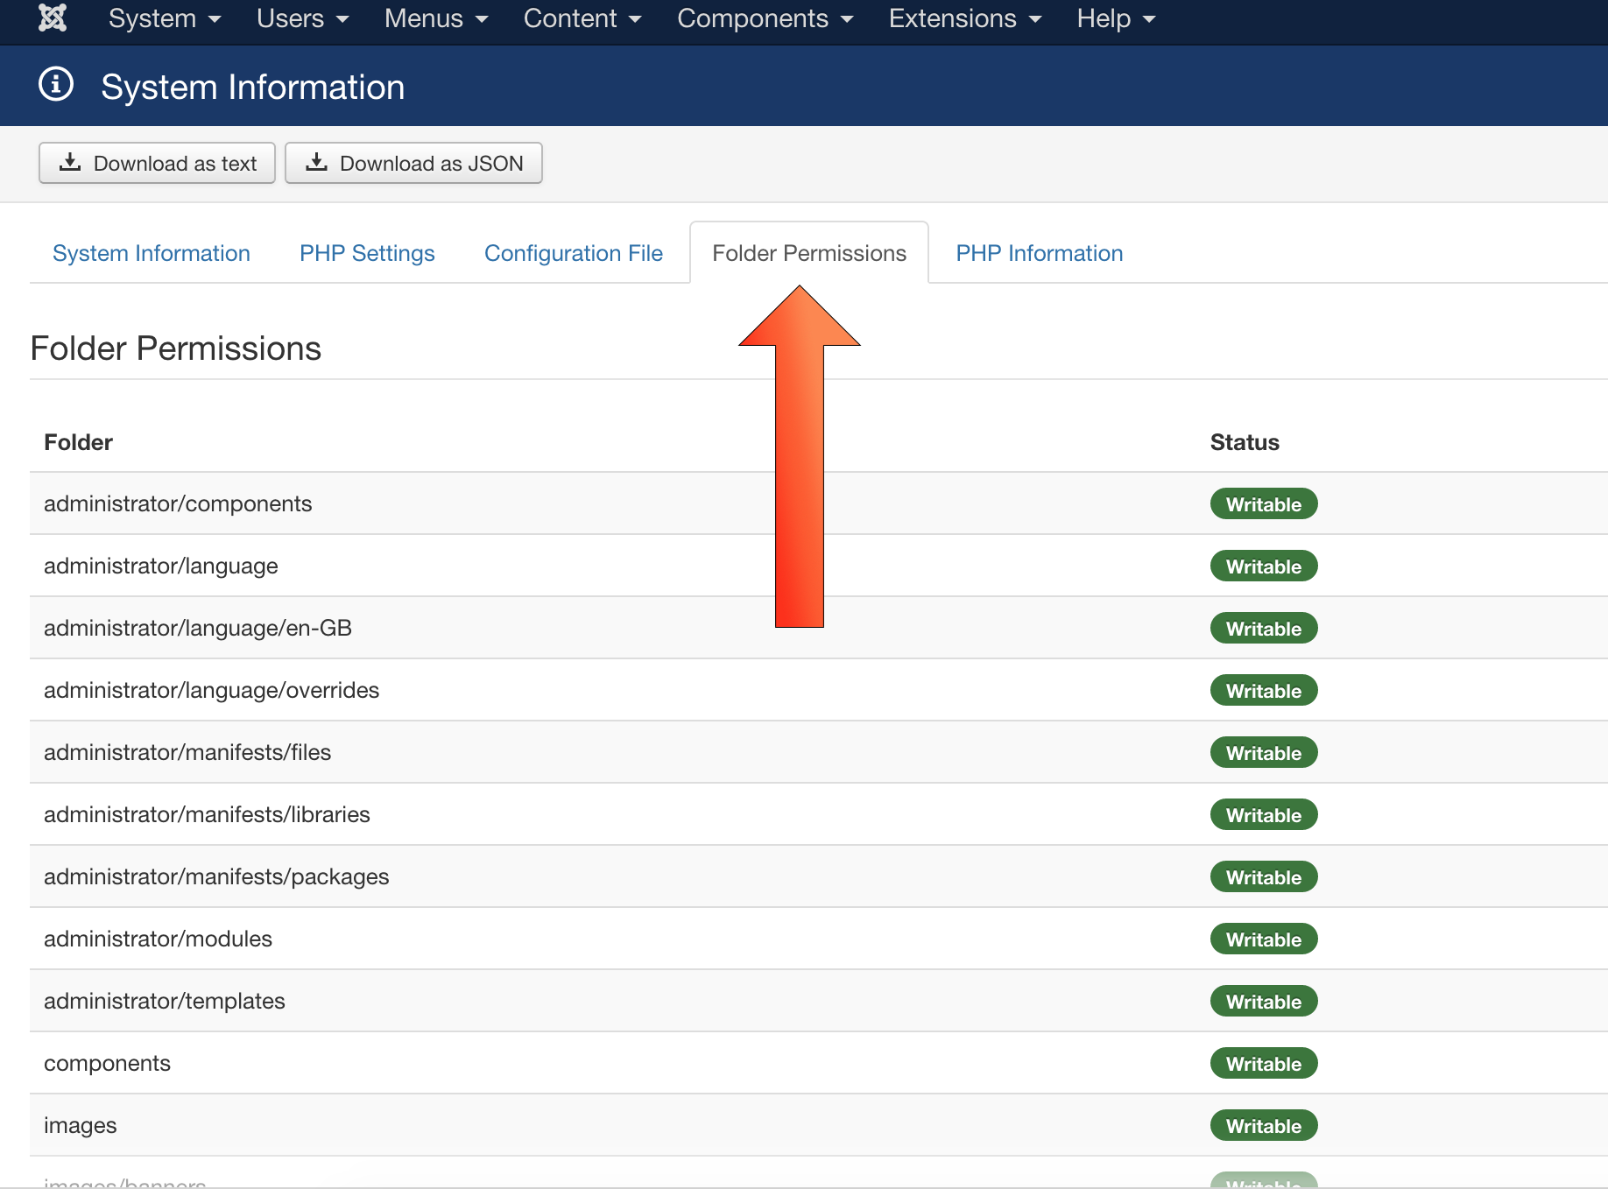This screenshot has height=1189, width=1608.
Task: Select administrator/manifests/files folder text
Action: tap(187, 752)
